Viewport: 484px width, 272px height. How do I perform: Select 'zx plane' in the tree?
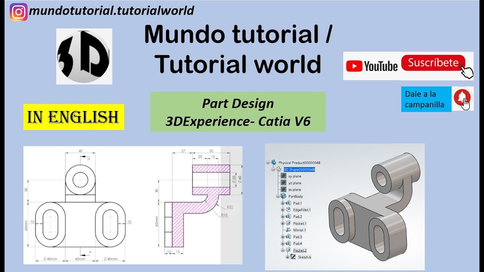(x=295, y=190)
